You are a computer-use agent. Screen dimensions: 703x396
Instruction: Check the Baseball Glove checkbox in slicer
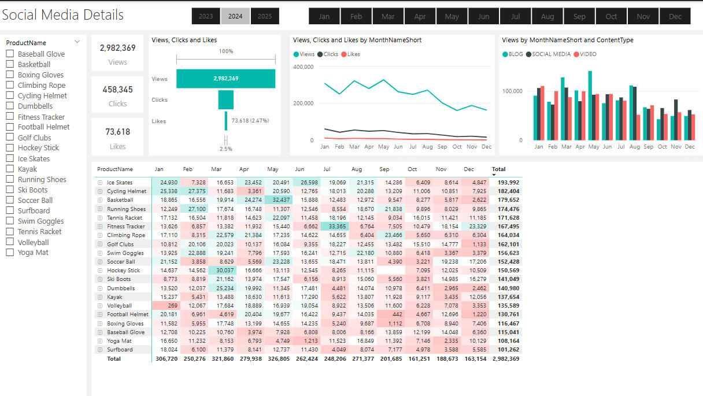(x=10, y=54)
